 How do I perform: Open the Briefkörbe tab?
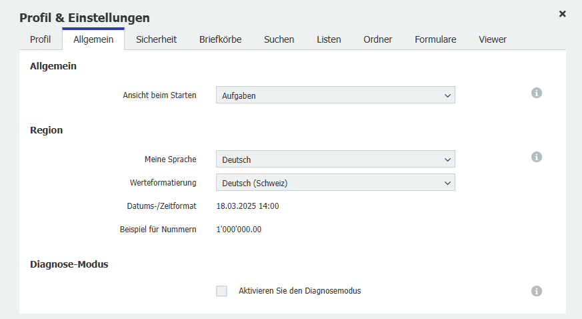point(220,39)
